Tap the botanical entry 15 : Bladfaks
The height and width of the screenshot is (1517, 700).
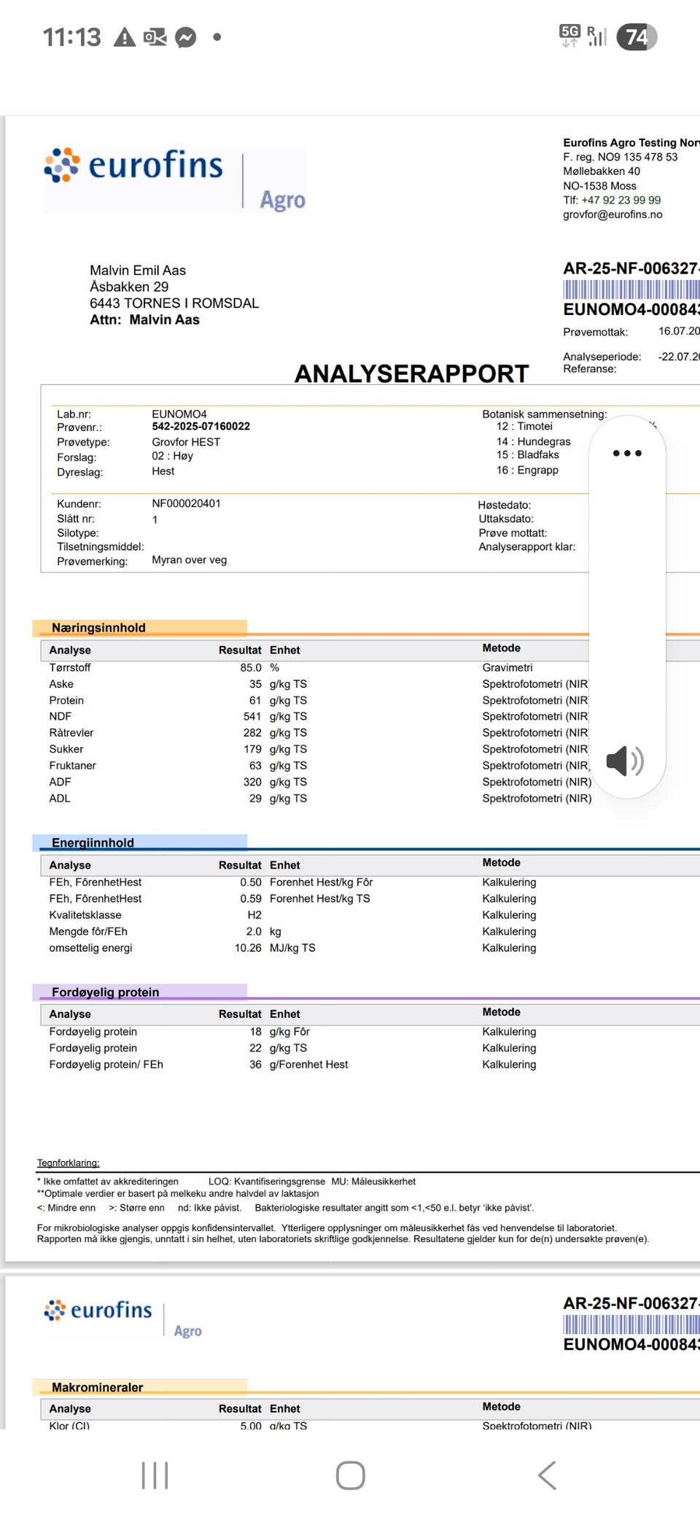click(528, 454)
